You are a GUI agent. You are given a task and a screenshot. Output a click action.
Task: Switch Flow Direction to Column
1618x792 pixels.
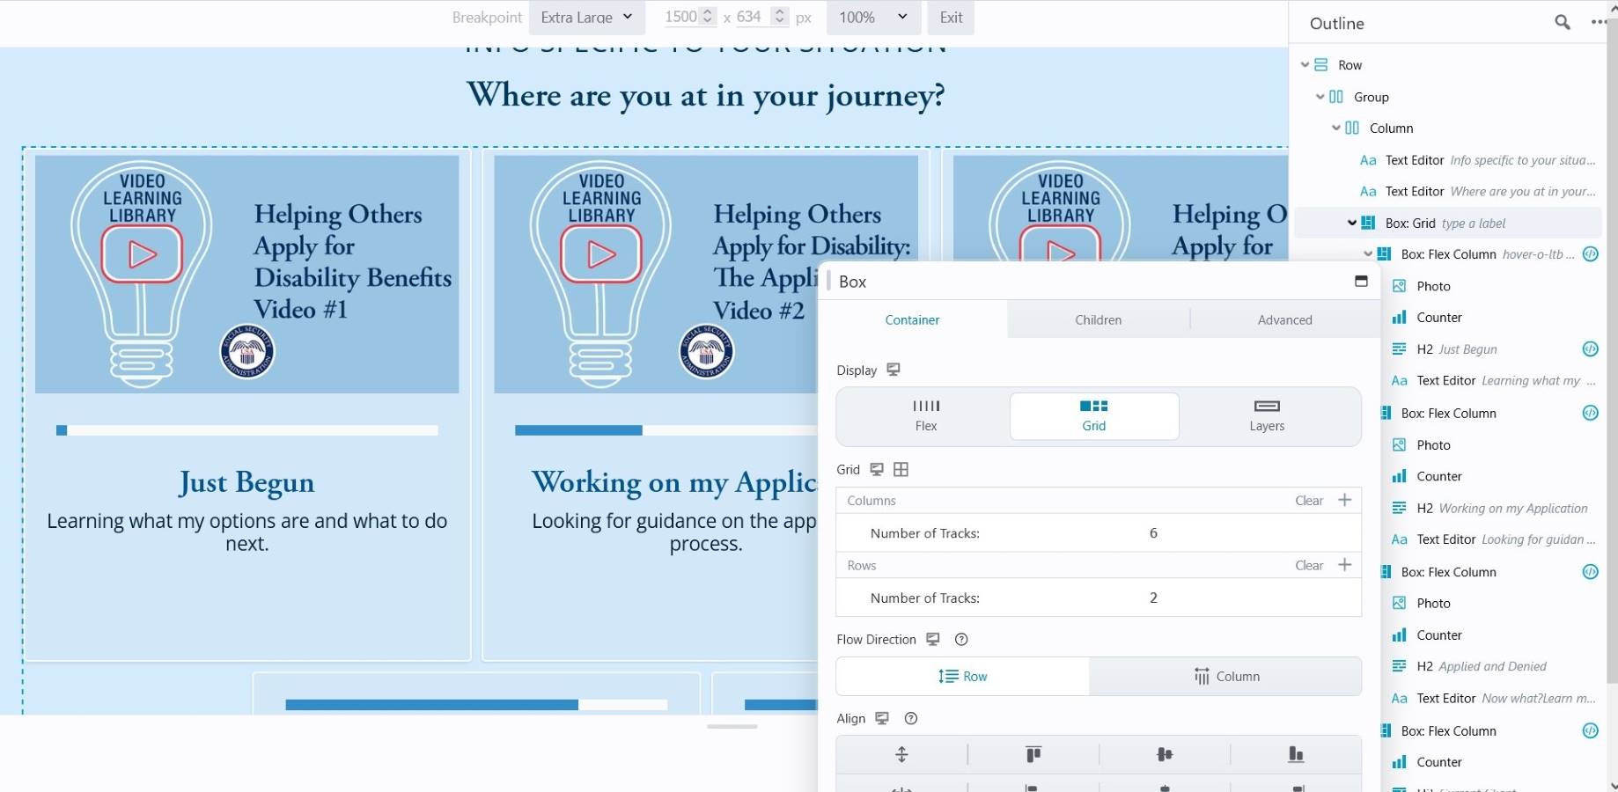(x=1225, y=676)
